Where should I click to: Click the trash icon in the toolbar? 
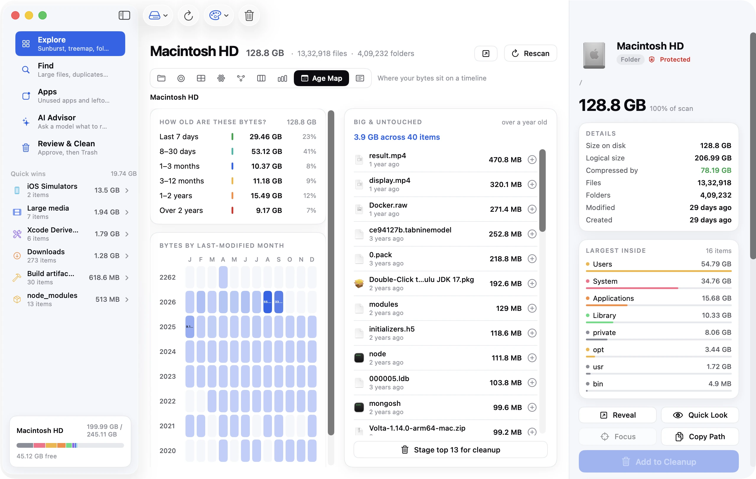[249, 15]
